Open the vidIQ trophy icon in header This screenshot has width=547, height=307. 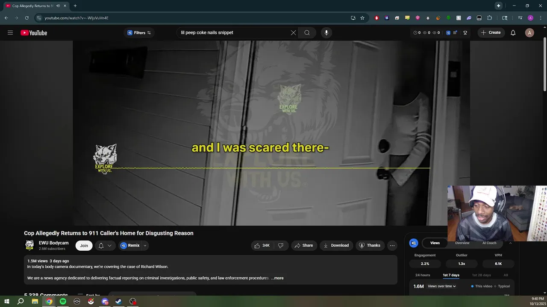point(465,33)
